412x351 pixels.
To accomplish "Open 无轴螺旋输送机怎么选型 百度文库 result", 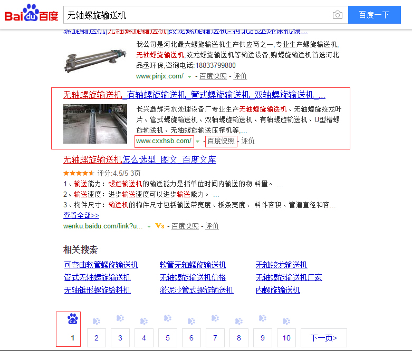I will pyautogui.click(x=139, y=159).
